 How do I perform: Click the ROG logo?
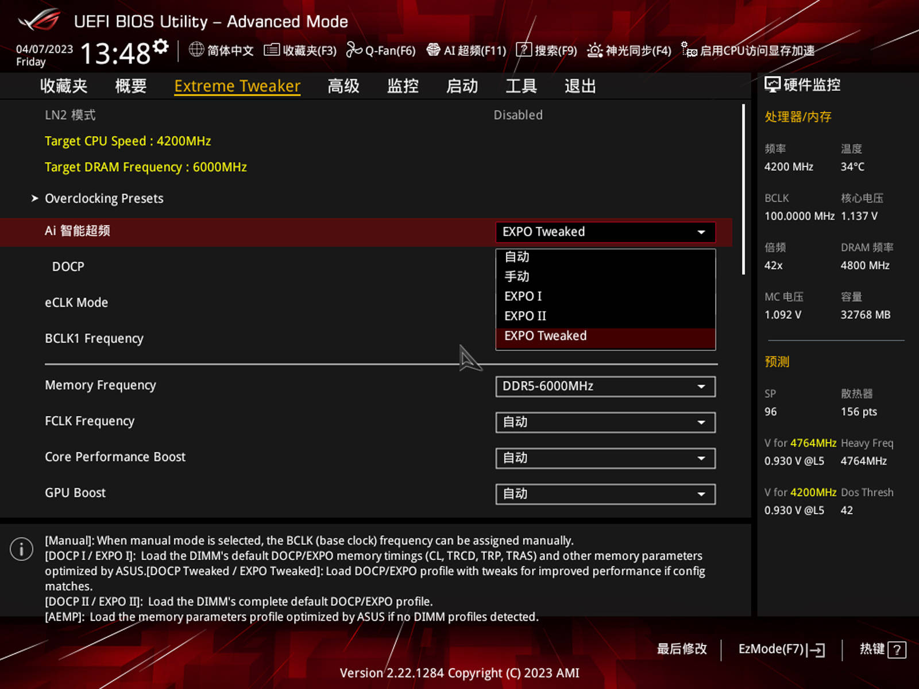coord(38,20)
